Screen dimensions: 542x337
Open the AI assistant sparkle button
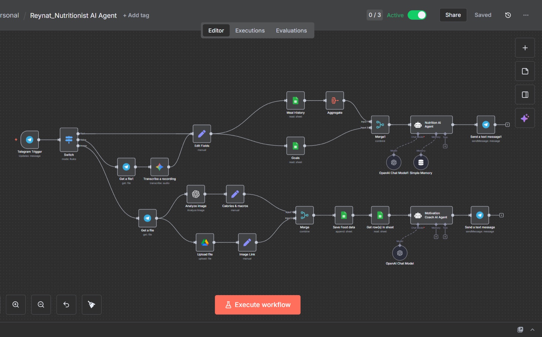pyautogui.click(x=525, y=118)
